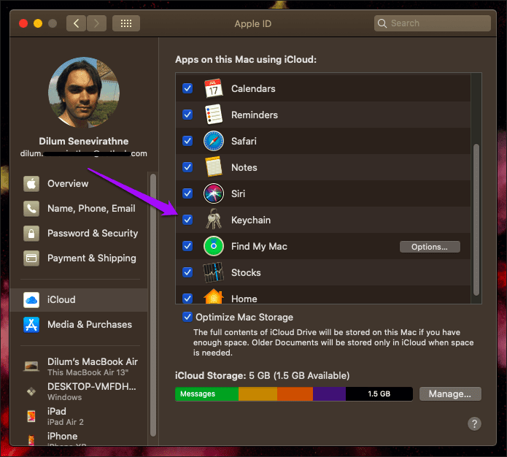Open Name, Phone, Email settings

[80, 209]
